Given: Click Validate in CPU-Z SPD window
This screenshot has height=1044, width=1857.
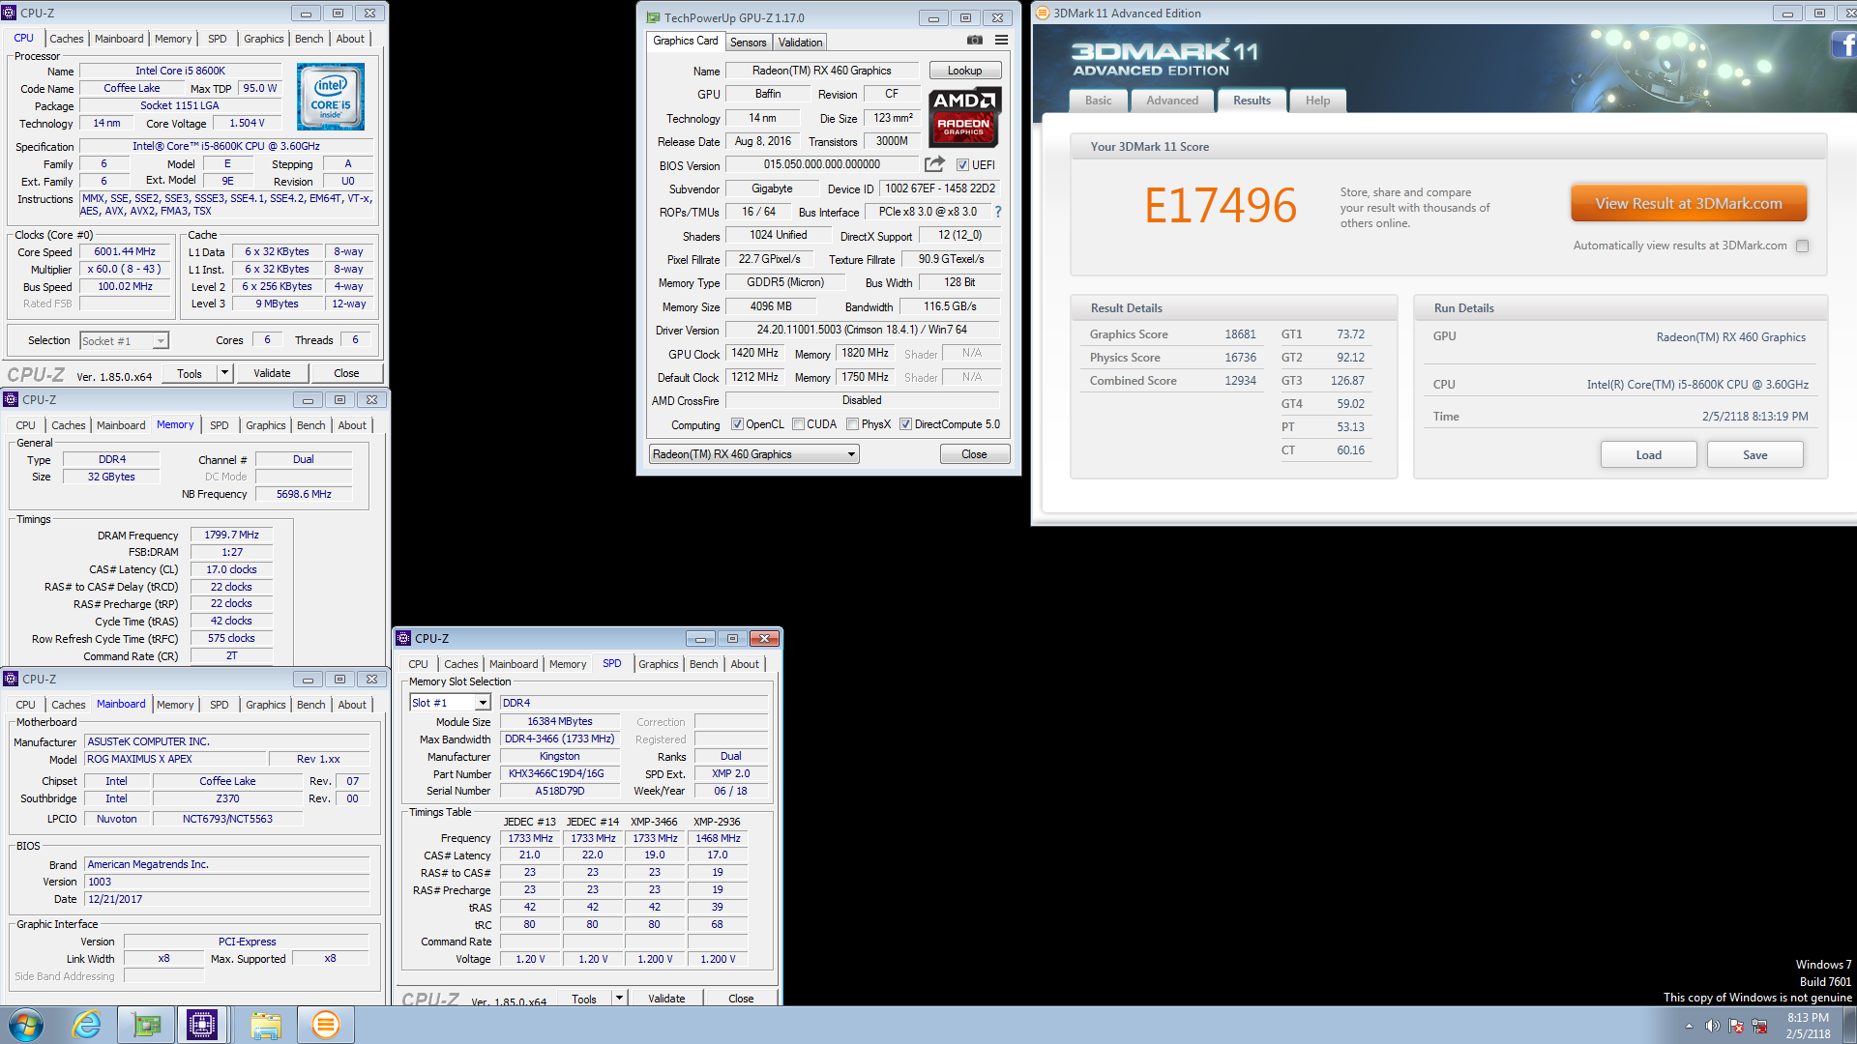Looking at the screenshot, I should pyautogui.click(x=666, y=999).
